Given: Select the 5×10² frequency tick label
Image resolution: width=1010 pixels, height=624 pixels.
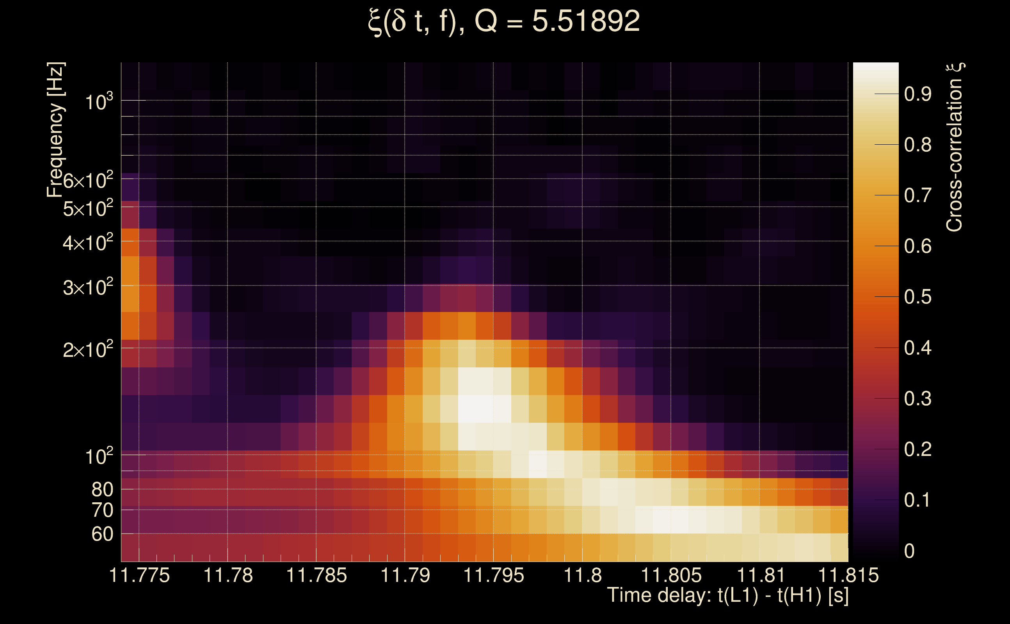Looking at the screenshot, I should coord(87,208).
